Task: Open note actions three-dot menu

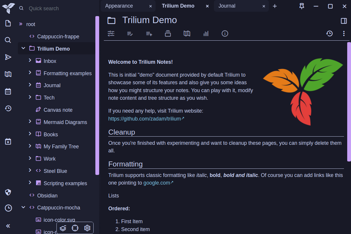Action: [x=344, y=33]
